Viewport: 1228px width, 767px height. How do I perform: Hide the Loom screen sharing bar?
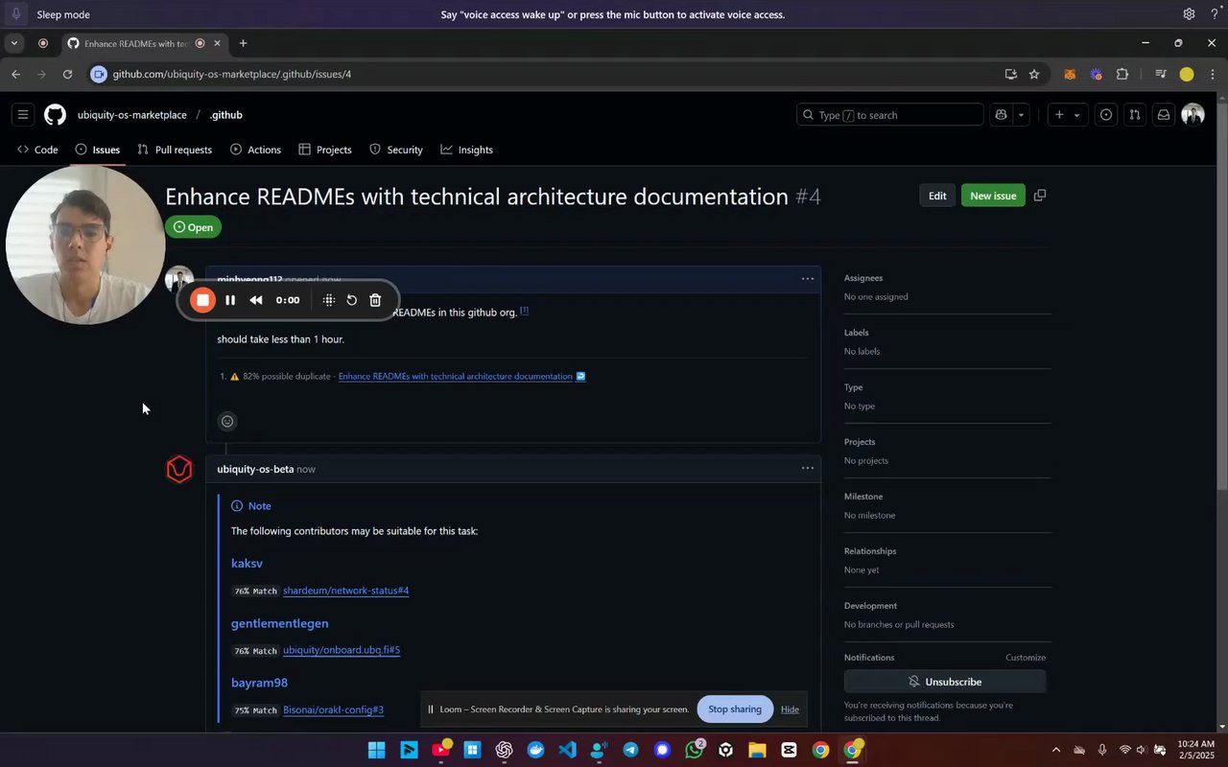(790, 709)
